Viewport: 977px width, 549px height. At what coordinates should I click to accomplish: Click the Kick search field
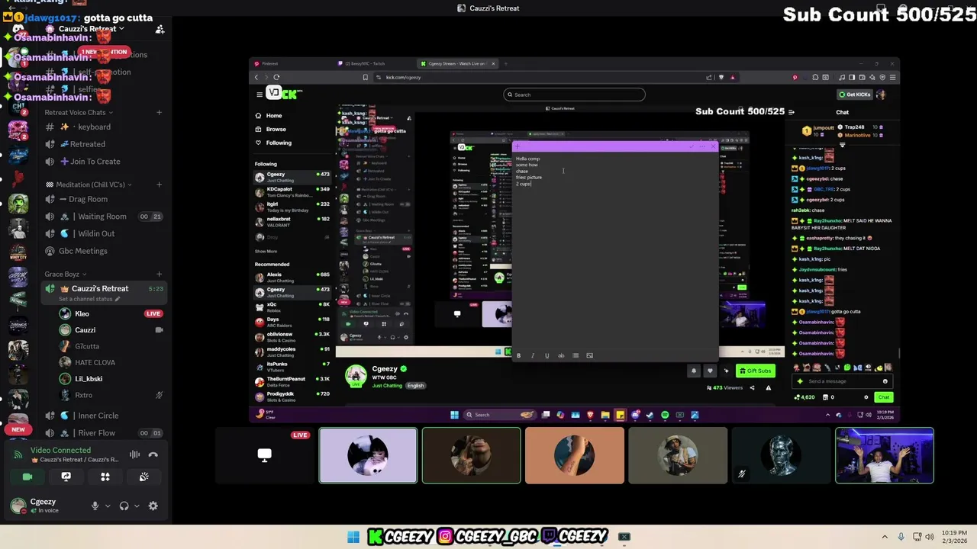574,95
